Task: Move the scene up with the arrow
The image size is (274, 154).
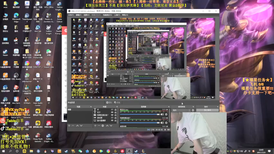Action: point(77,126)
